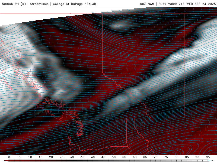Click the "80" humidity legend number

(176, 157)
